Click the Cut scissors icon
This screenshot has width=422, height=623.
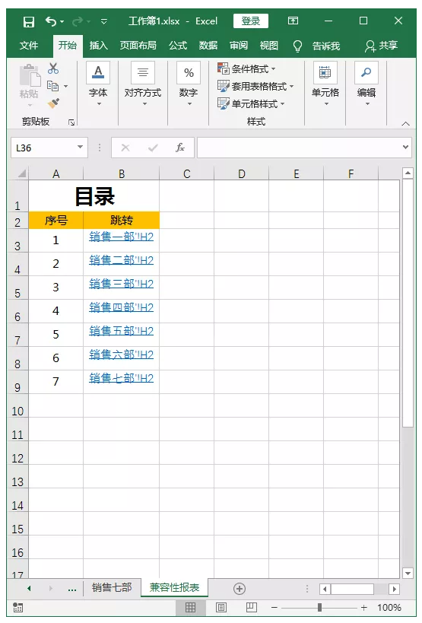52,68
